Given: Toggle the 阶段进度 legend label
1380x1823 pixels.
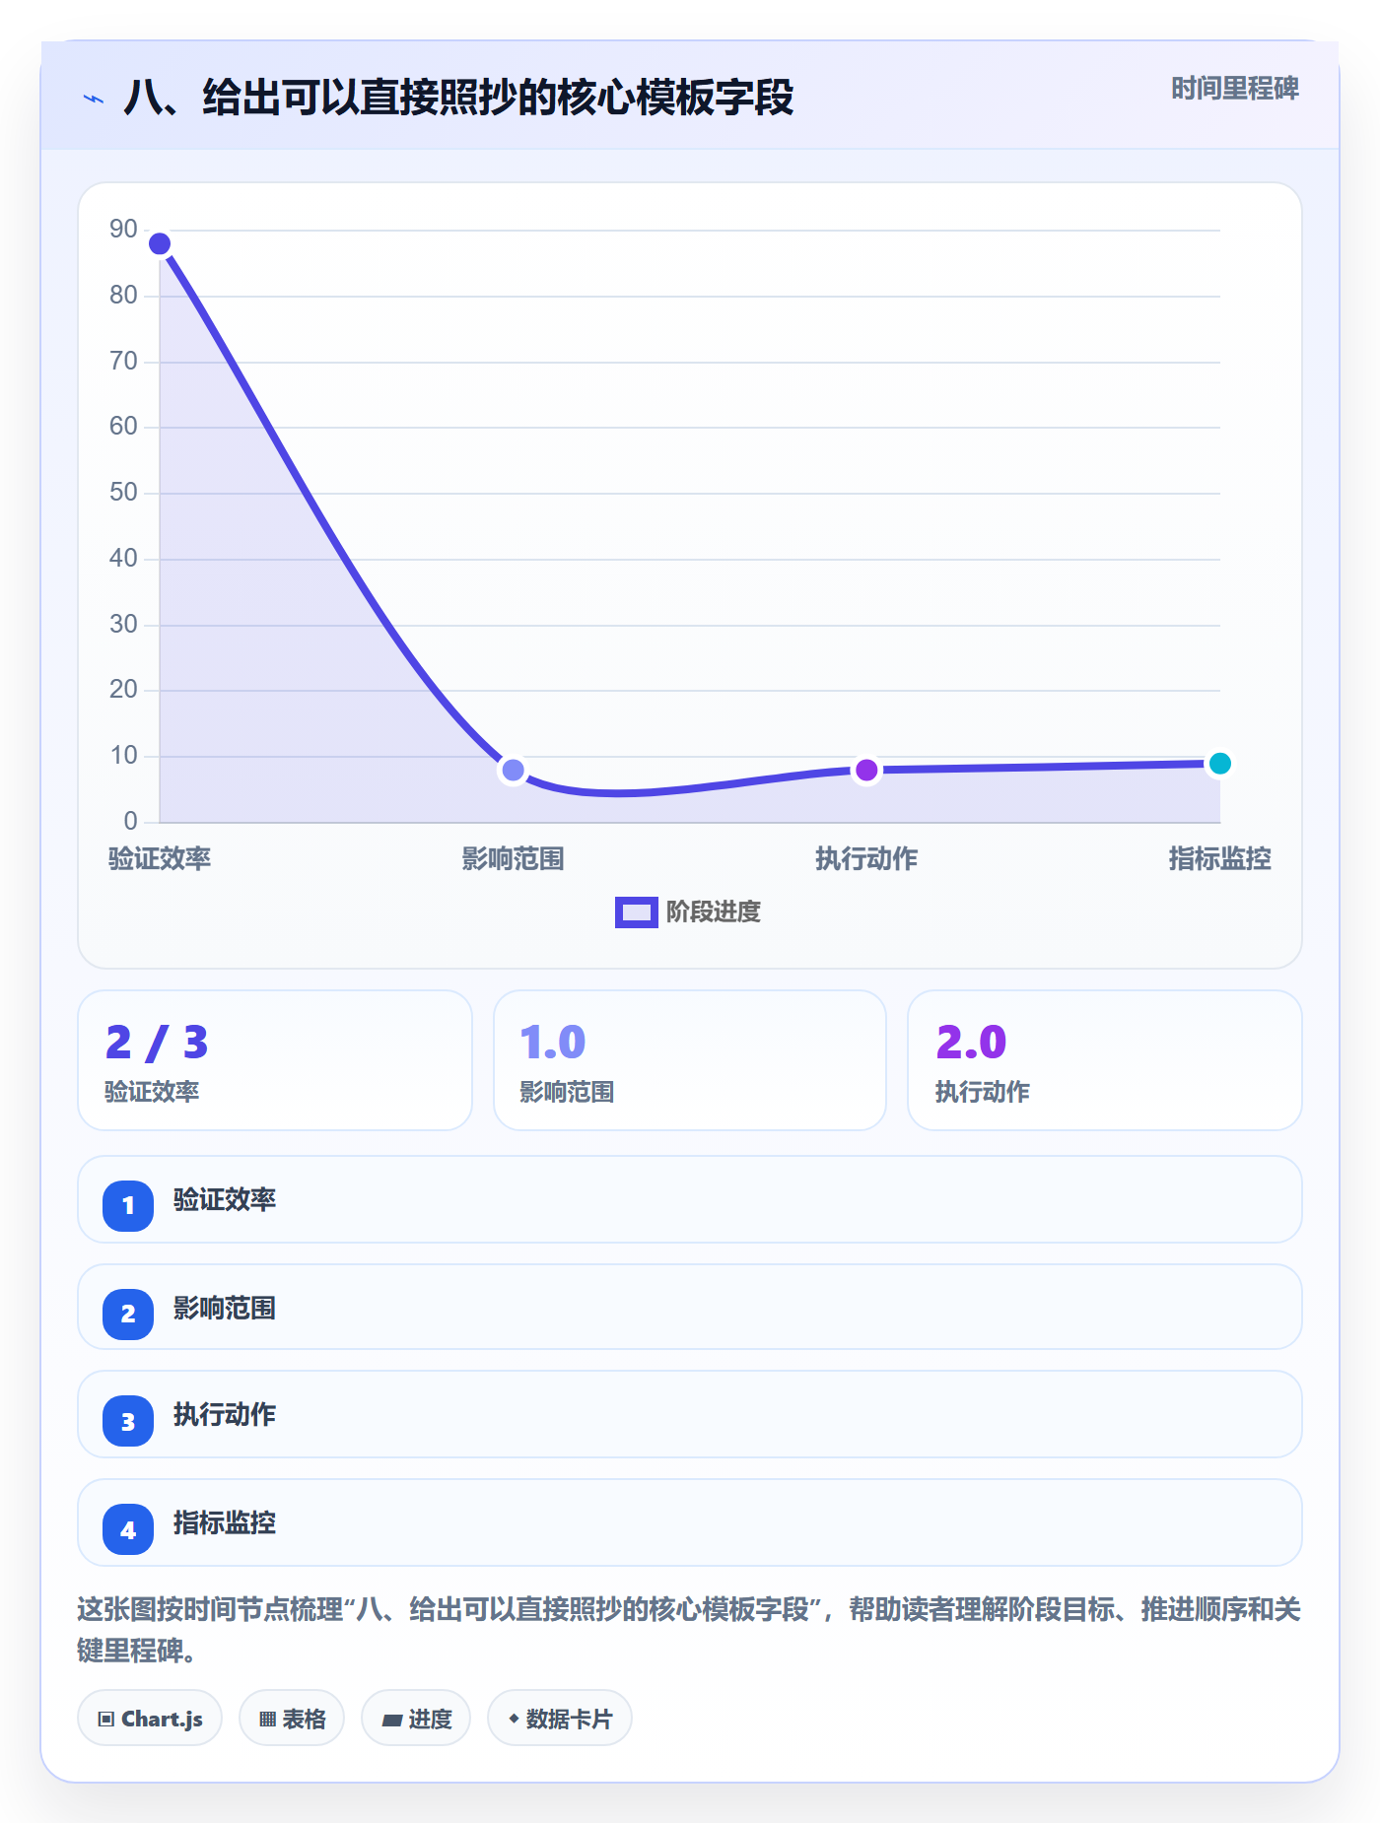Looking at the screenshot, I should 714,912.
